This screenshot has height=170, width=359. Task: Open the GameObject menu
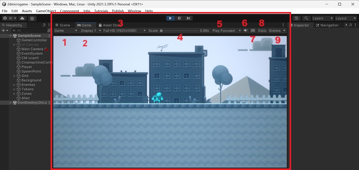(x=46, y=11)
